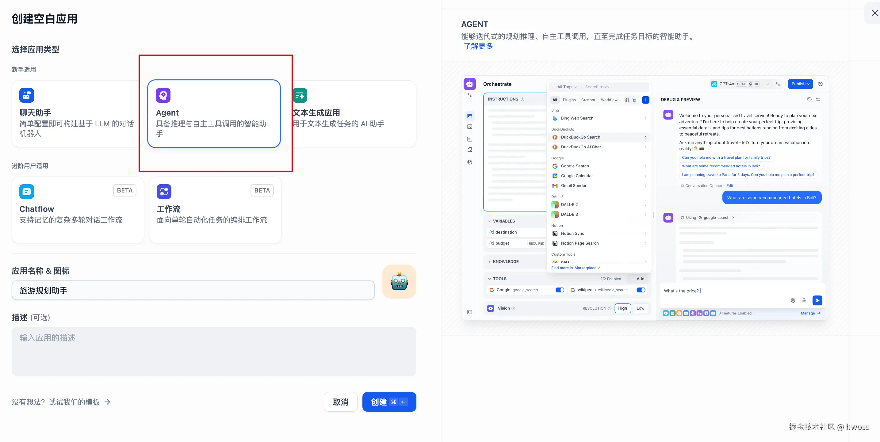Image resolution: width=880 pixels, height=442 pixels.
Task: Click the app name field 旅游规划助手
Action: [193, 291]
